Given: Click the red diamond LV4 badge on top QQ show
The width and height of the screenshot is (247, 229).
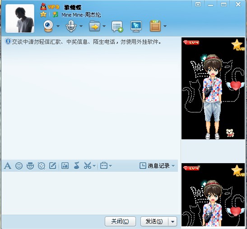Looking at the screenshot, I should [x=191, y=42].
